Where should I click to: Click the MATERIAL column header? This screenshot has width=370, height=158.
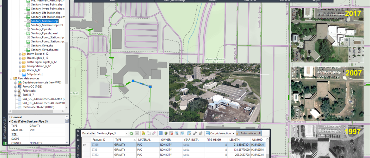(147, 140)
